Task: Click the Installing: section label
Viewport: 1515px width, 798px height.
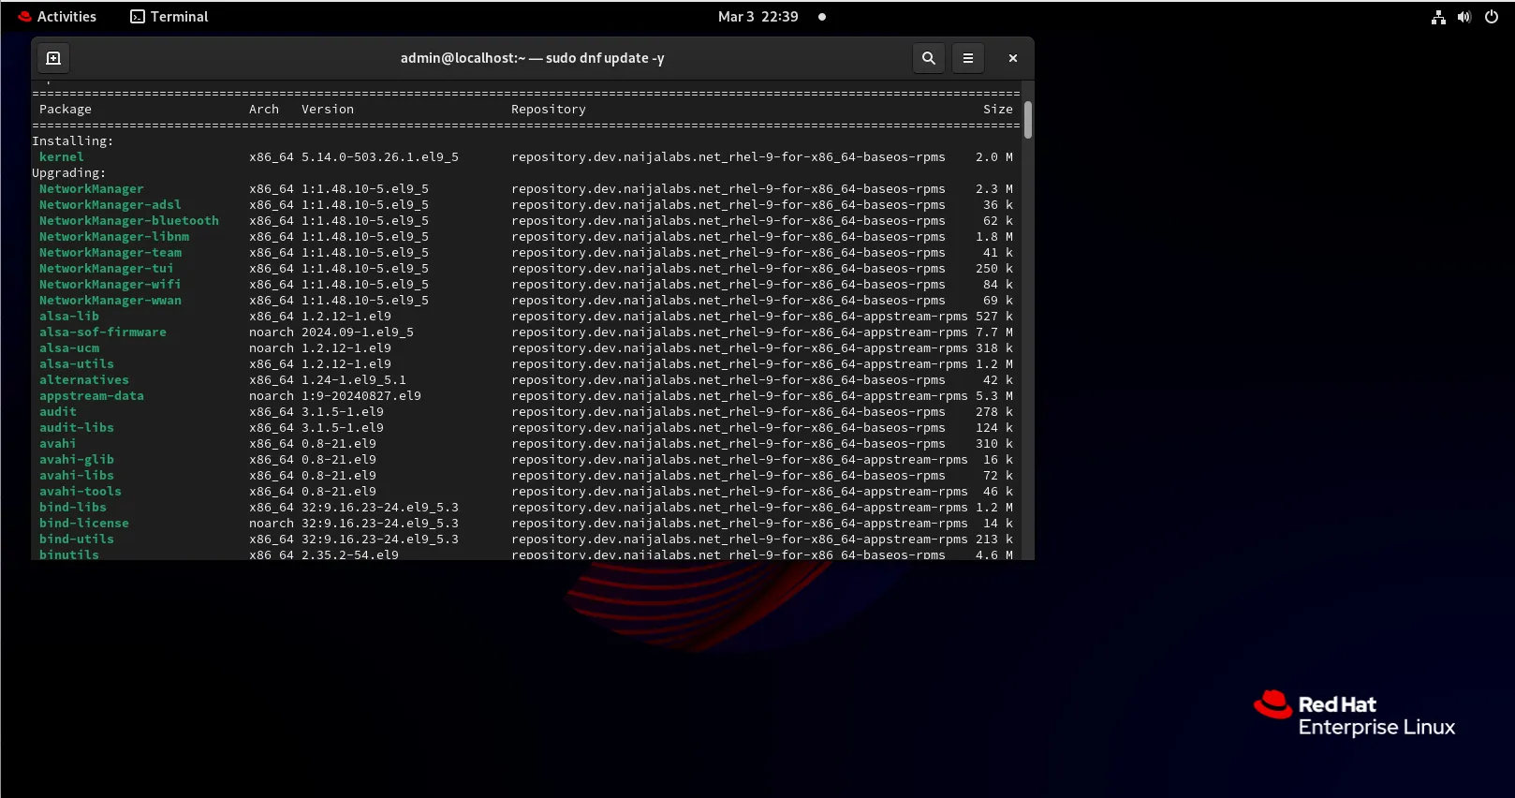Action: [73, 141]
